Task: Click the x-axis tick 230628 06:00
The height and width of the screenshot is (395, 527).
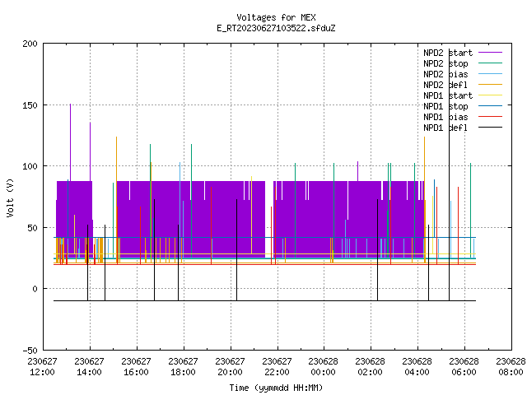Action: point(464,367)
